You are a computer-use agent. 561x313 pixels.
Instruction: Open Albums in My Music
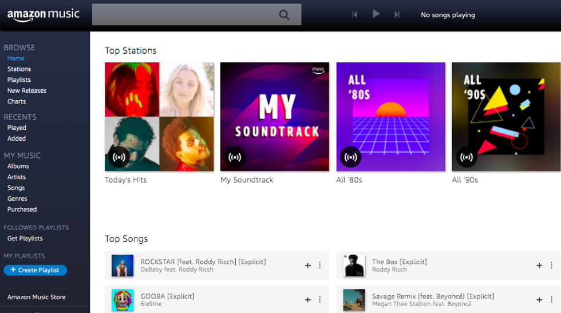coord(18,167)
